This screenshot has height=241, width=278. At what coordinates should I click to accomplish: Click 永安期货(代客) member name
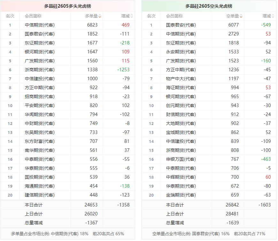coord(181,52)
